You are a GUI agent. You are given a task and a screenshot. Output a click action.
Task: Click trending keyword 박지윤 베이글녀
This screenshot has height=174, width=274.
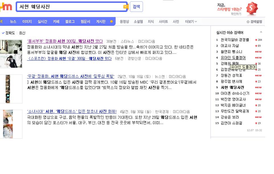coord(233,105)
